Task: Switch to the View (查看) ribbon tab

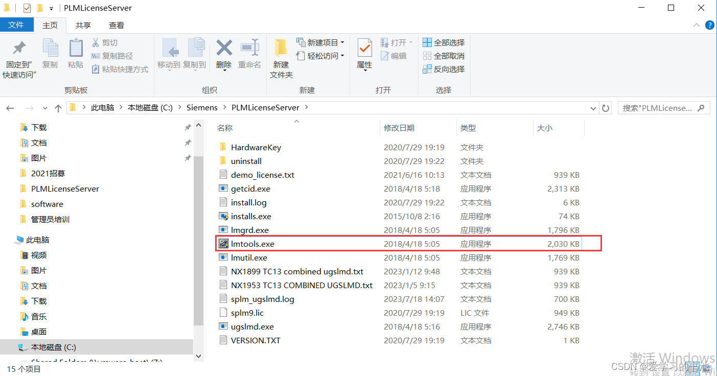Action: [x=117, y=25]
